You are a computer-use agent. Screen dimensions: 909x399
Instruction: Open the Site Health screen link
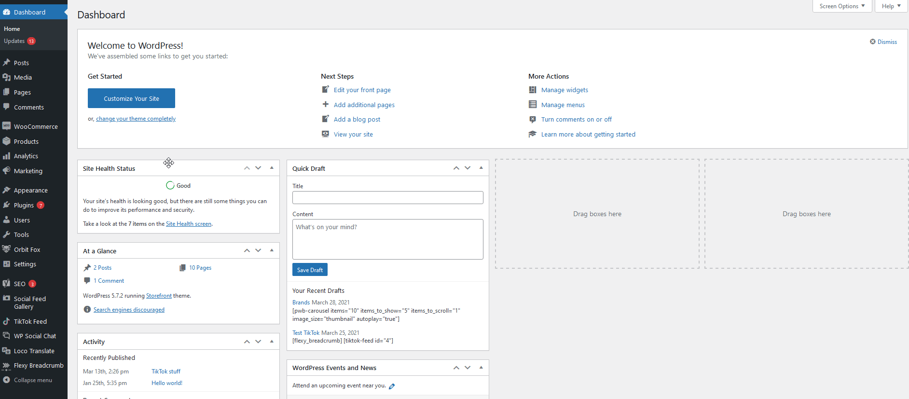point(189,224)
